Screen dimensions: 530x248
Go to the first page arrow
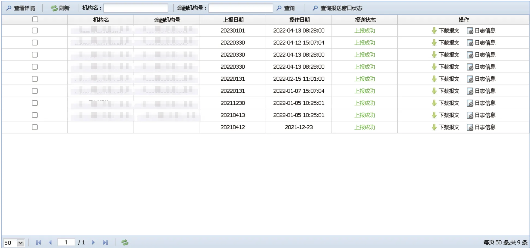click(x=38, y=242)
